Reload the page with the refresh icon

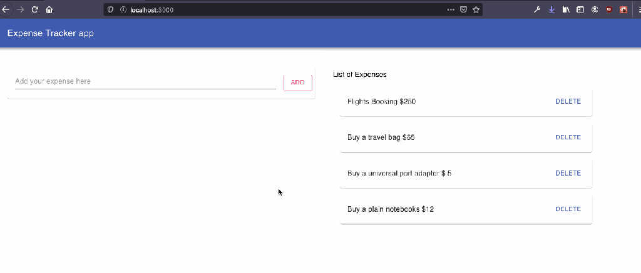34,9
